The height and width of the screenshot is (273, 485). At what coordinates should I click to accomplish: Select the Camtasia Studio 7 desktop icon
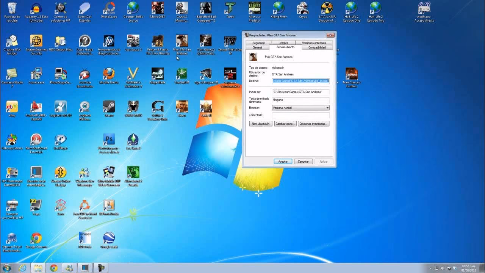[x=12, y=77]
